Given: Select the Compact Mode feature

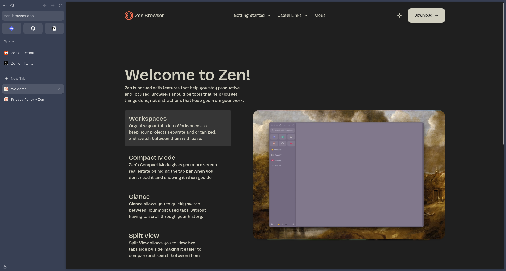Looking at the screenshot, I should click(178, 167).
